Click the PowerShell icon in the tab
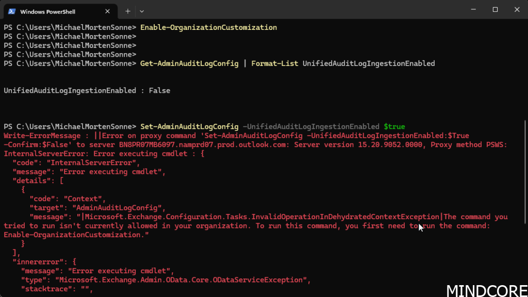This screenshot has width=528, height=297. 11,11
